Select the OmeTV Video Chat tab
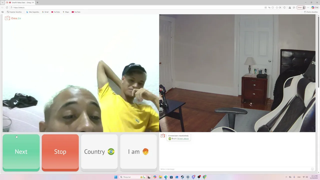The image size is (320, 180). click(20, 2)
